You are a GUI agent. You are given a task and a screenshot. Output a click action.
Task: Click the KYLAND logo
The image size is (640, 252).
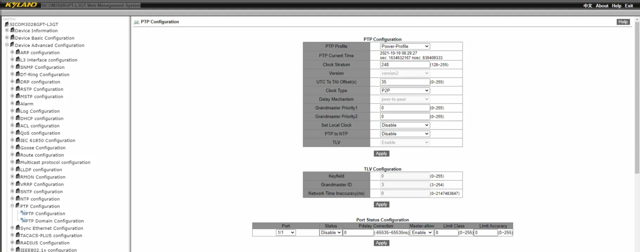(x=21, y=5)
